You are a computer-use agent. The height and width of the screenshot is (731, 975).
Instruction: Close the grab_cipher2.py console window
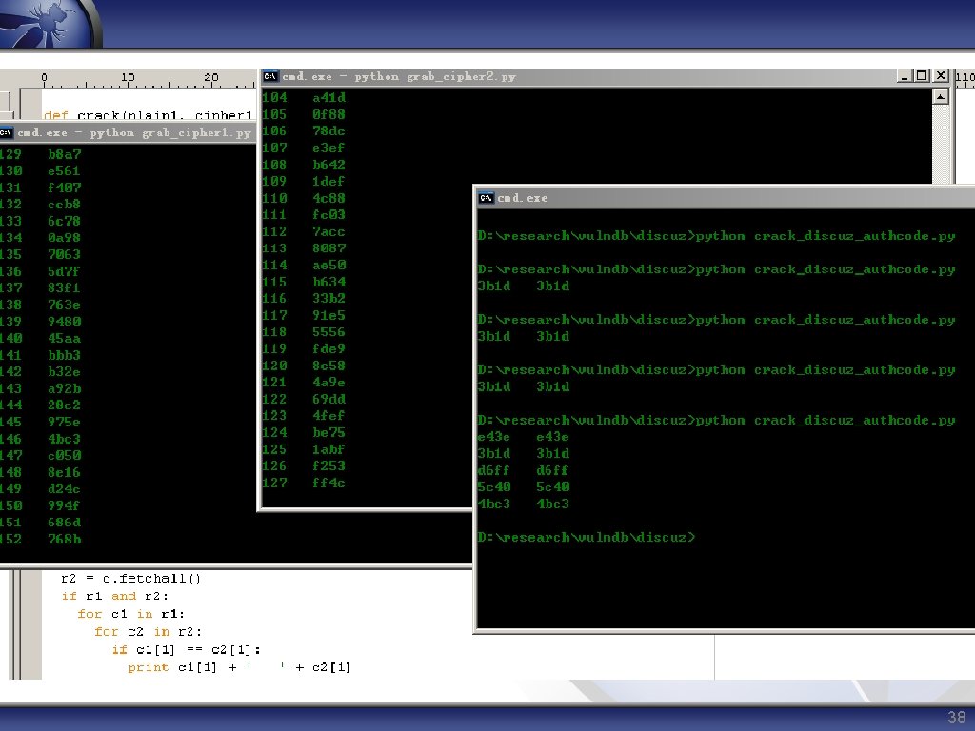coord(941,76)
